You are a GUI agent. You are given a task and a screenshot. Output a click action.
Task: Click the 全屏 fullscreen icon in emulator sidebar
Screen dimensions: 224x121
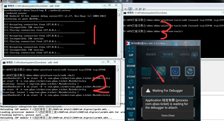[x=131, y=50]
